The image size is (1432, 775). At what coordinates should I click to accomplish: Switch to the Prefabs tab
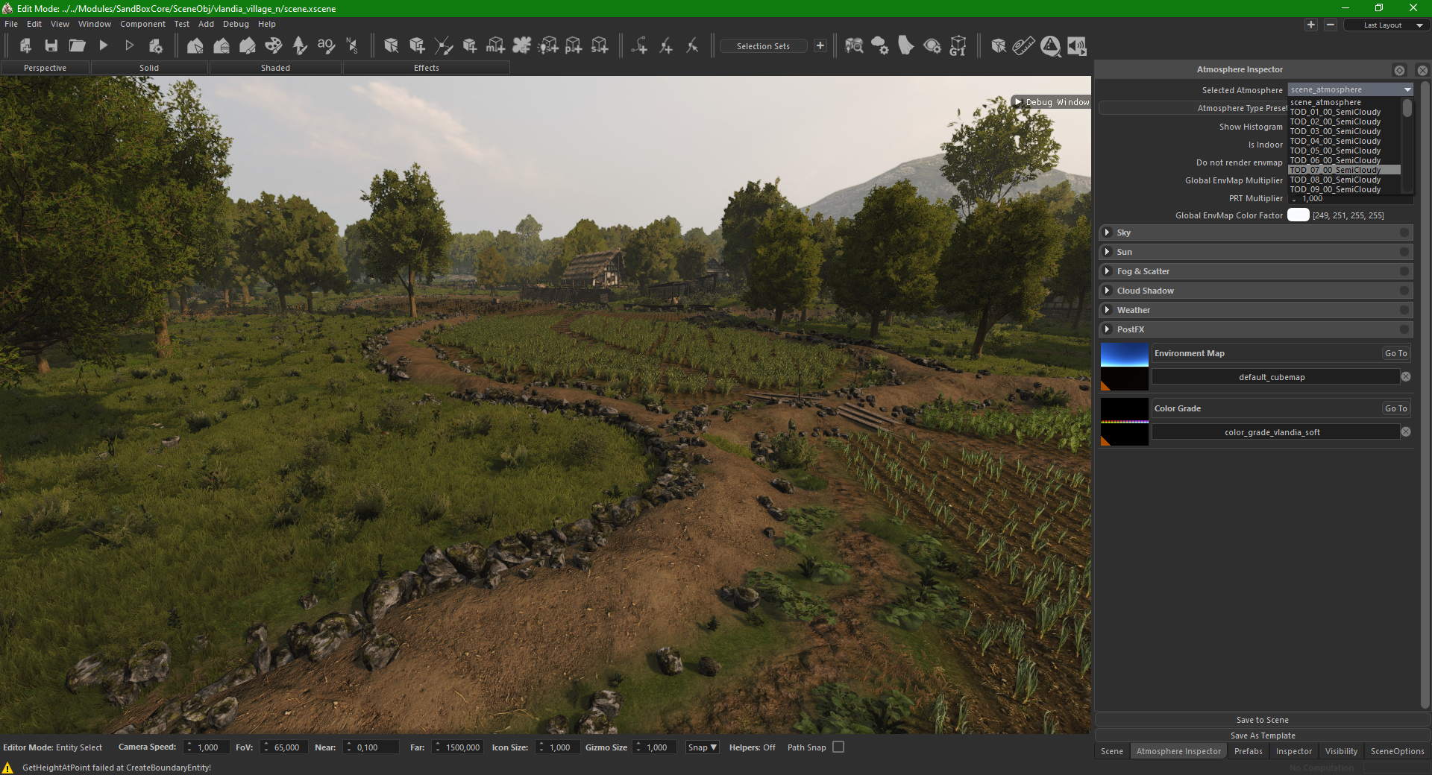point(1248,751)
